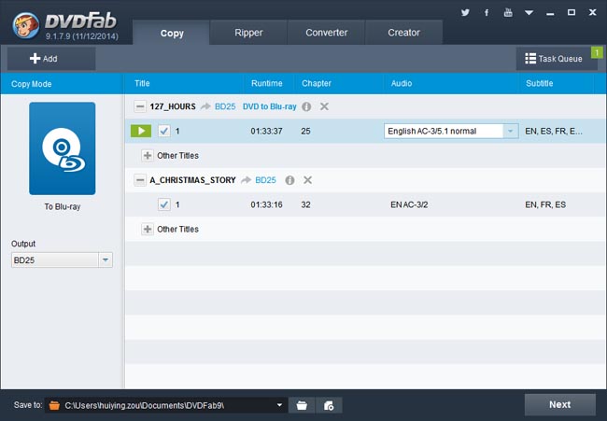Click the To Blu-ray copy mode thumbnail
Viewport: 607px width, 421px height.
[x=63, y=148]
